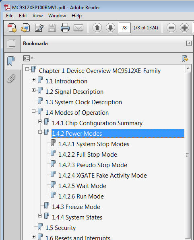Click the Create PDF online toolbar icon
The height and width of the screenshot is (240, 194).
[12, 28]
